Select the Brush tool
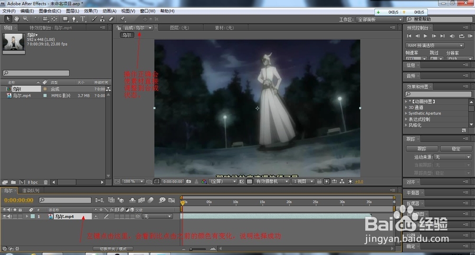The width and height of the screenshot is (475, 255). click(x=94, y=19)
